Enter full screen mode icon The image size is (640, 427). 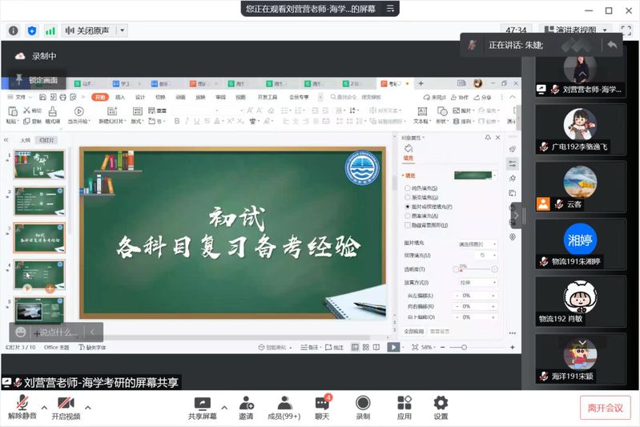pos(626,30)
